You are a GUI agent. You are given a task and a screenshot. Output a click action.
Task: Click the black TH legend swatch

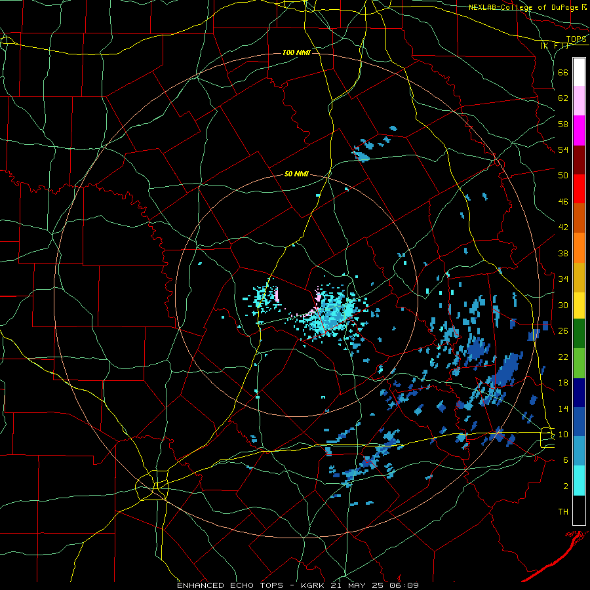pyautogui.click(x=579, y=510)
